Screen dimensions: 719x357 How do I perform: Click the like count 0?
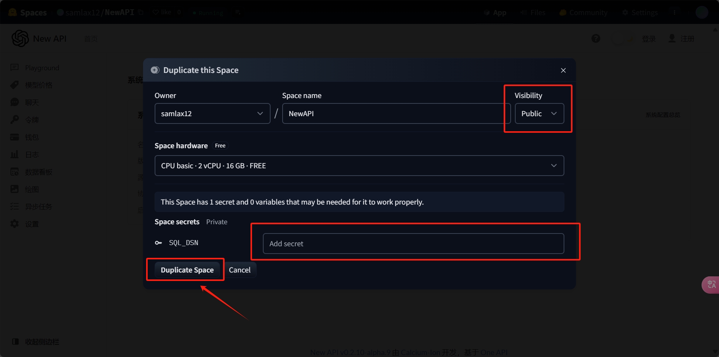(x=179, y=12)
